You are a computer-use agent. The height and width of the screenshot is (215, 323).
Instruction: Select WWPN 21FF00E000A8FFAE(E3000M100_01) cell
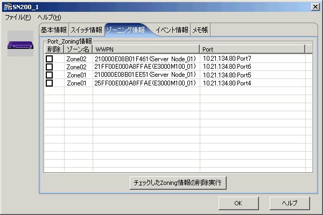[146, 67]
